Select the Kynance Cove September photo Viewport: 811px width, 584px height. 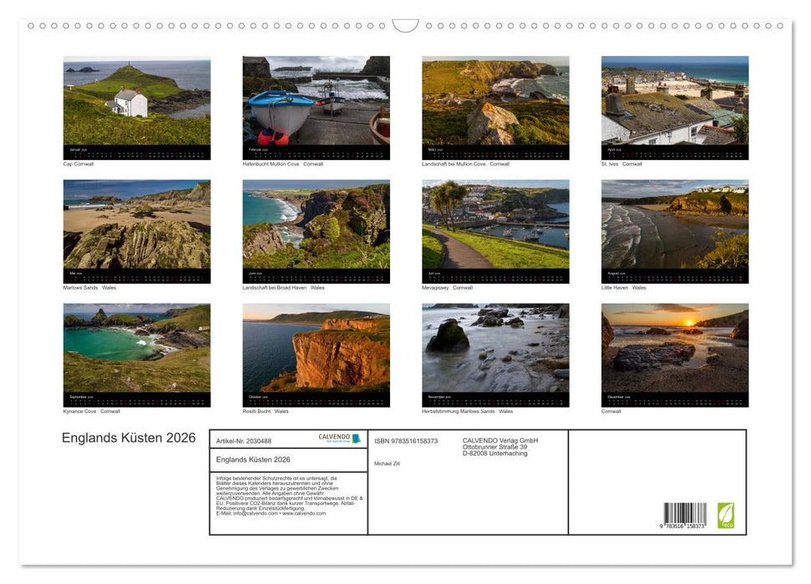point(137,348)
